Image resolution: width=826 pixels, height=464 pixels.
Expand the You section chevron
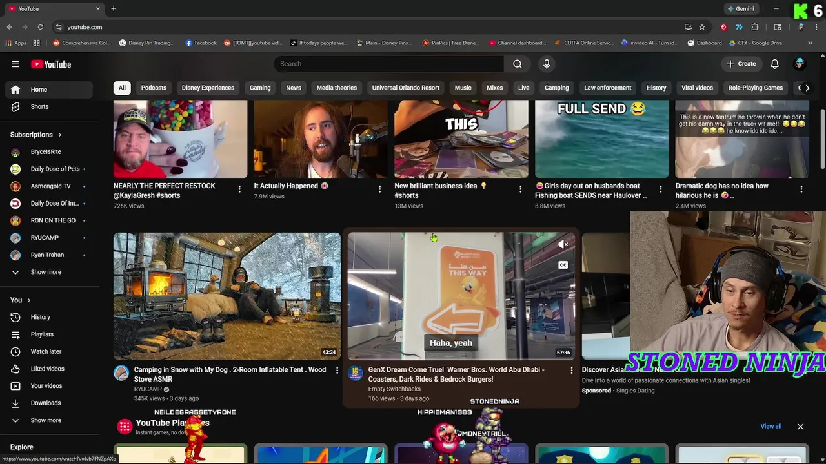click(28, 300)
